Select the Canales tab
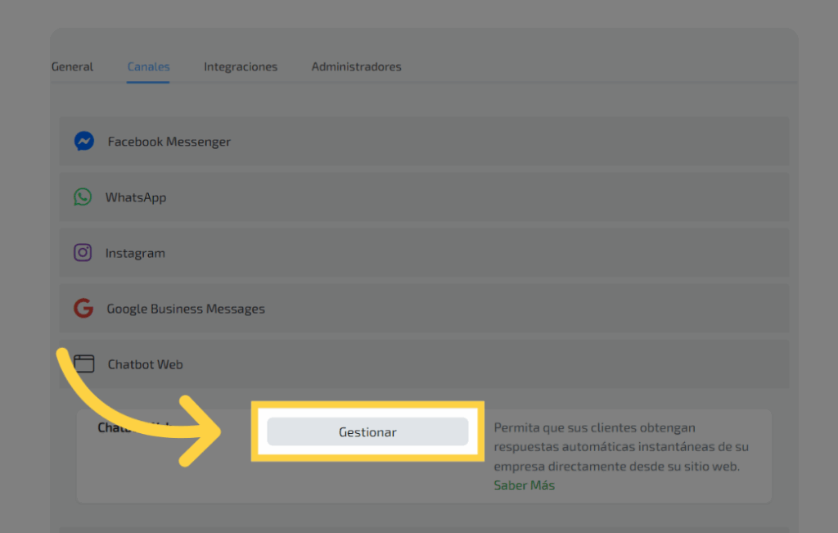 point(148,67)
